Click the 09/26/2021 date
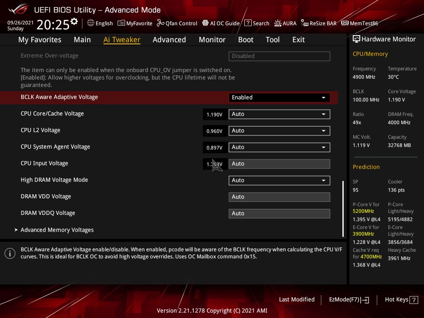This screenshot has height=318, width=424. click(20, 23)
